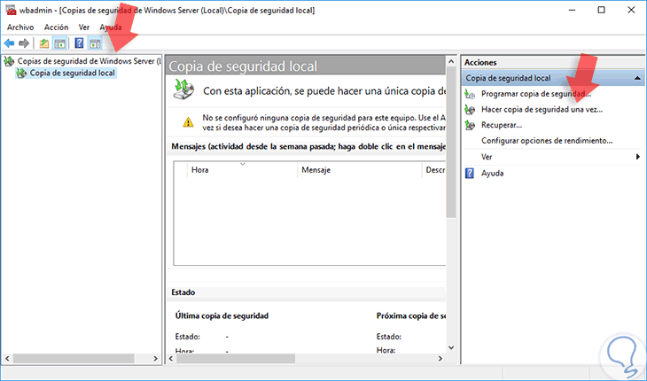The height and width of the screenshot is (381, 647).
Task: Click the Descr column header
Action: [x=434, y=170]
